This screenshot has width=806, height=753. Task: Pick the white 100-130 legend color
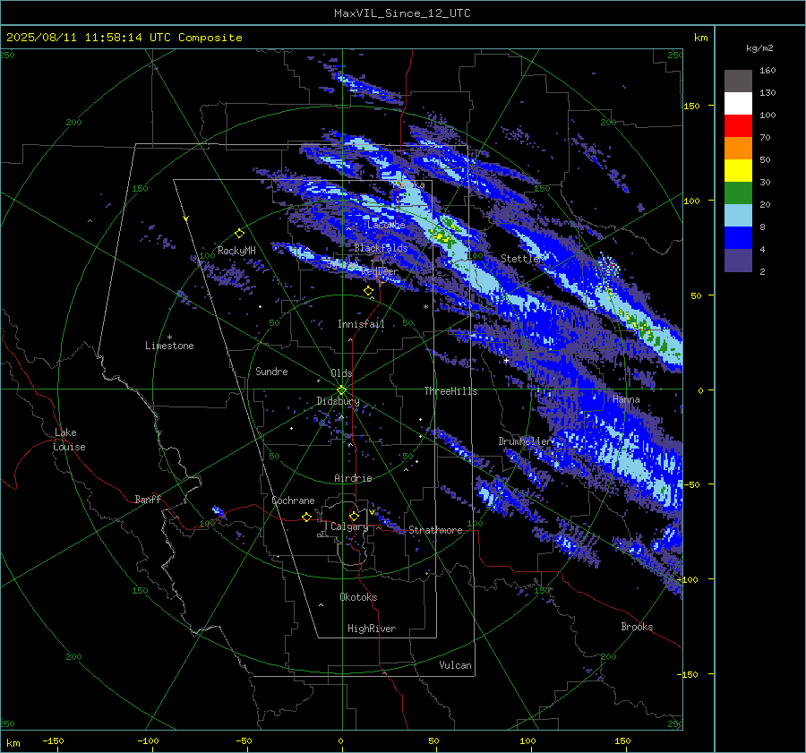(738, 104)
